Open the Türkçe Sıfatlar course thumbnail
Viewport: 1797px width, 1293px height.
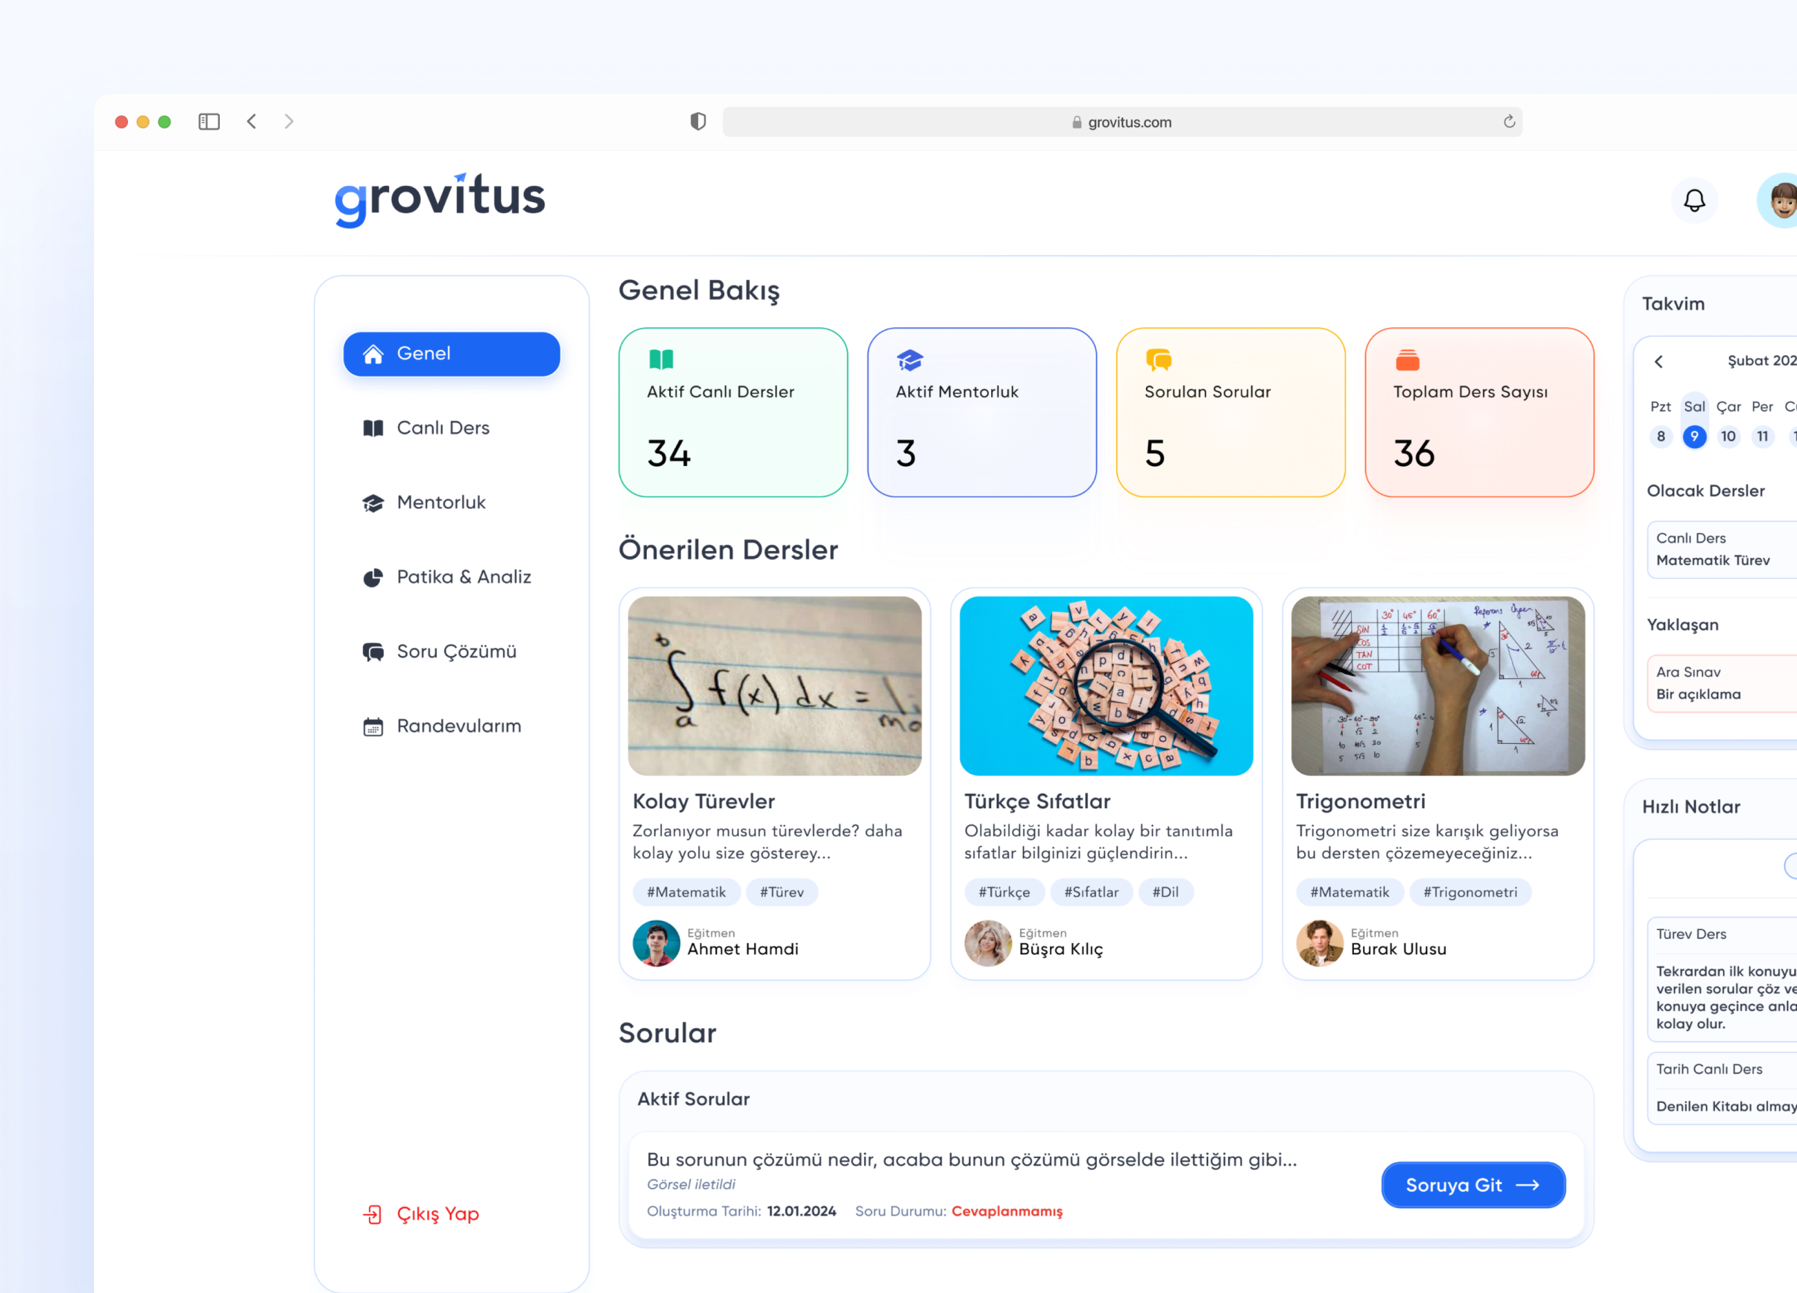tap(1106, 686)
